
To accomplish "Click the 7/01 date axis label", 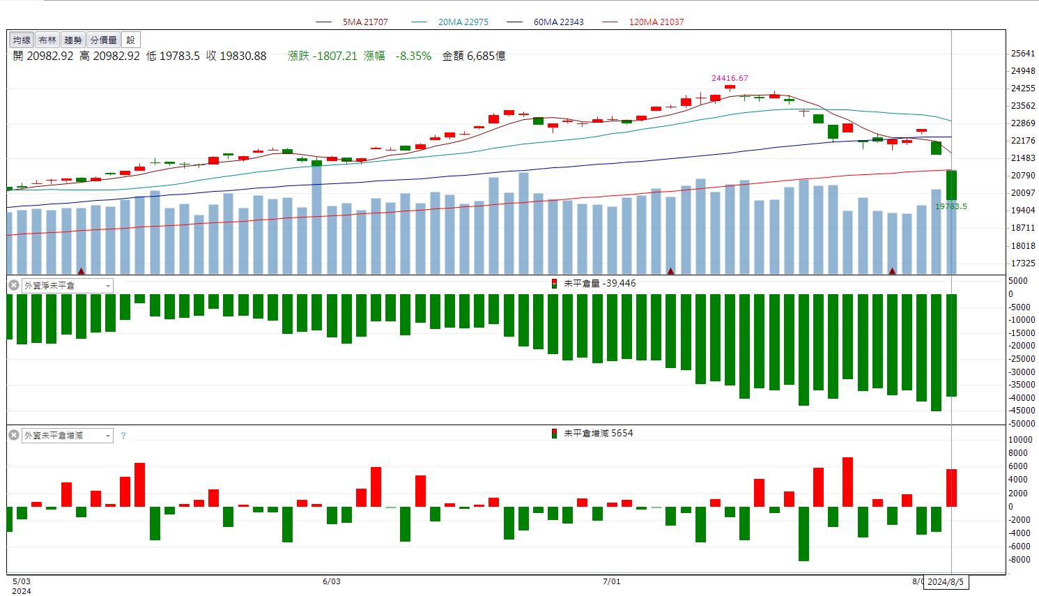I will point(611,581).
